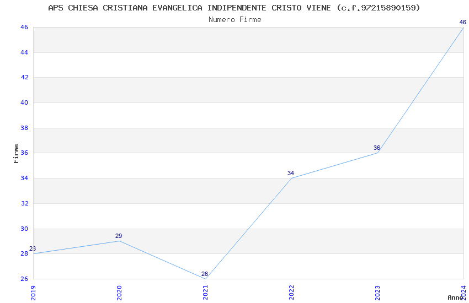The height and width of the screenshot is (303, 469).
Task: Click the data label 46 above the line peak
Action: (x=463, y=22)
